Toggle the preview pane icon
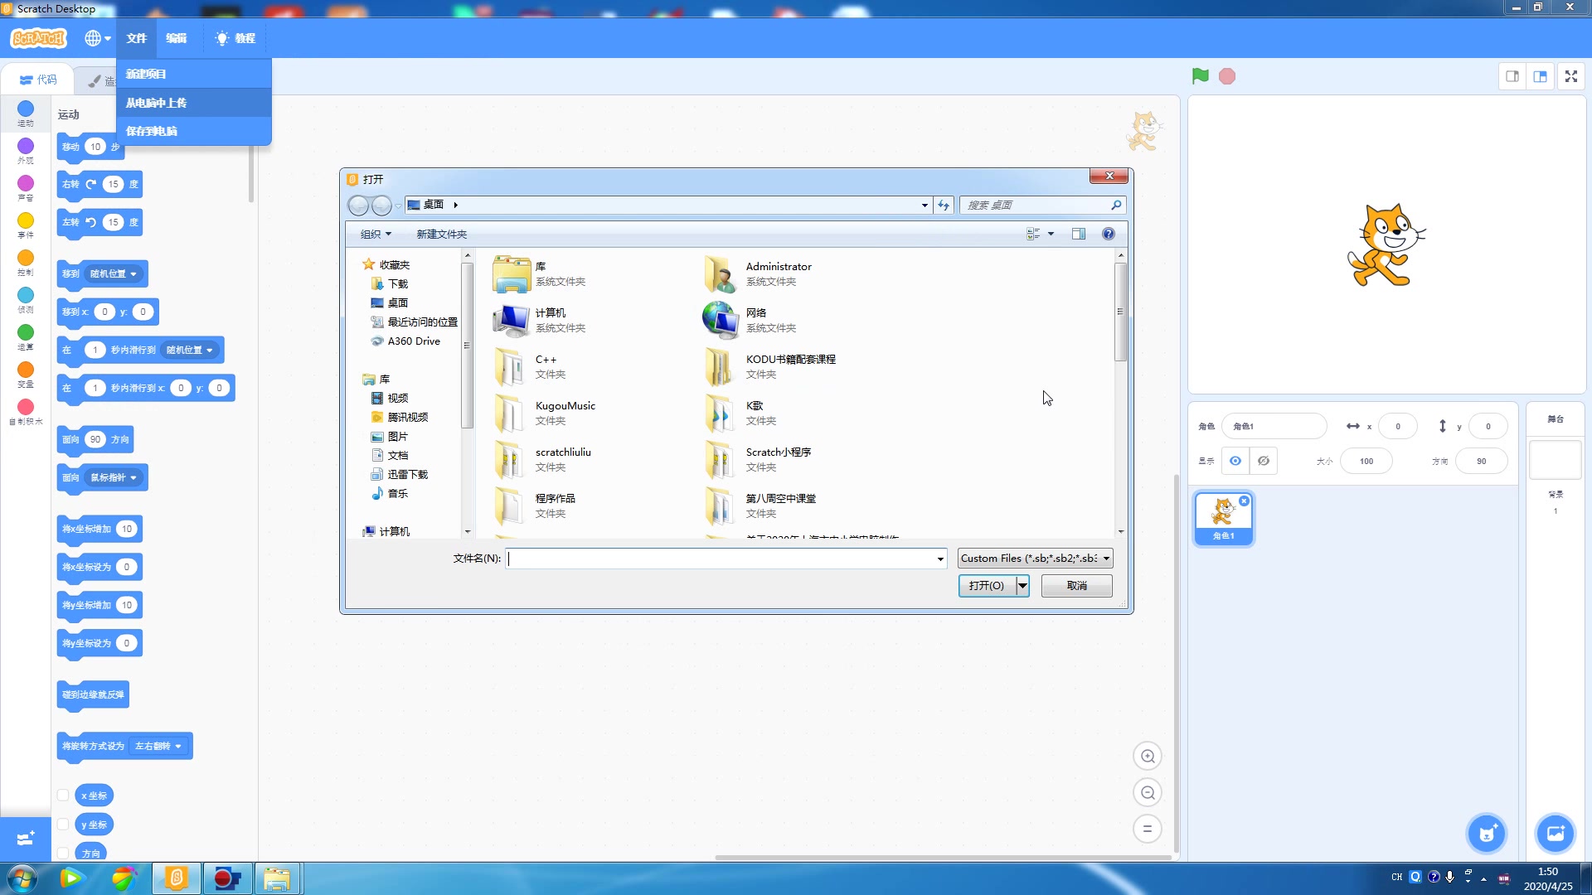This screenshot has height=895, width=1592. click(x=1078, y=234)
